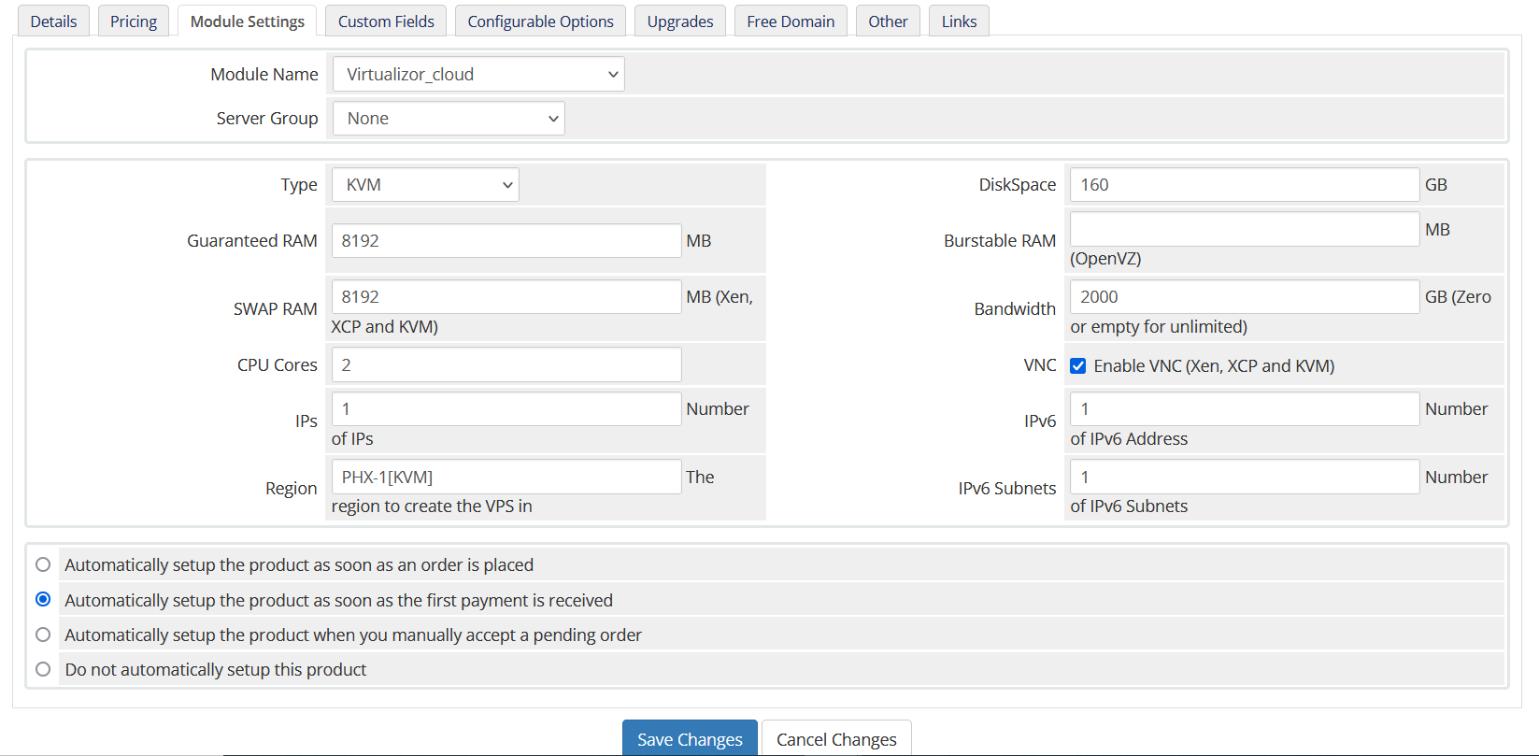Click the IPv6 Subnets input field
This screenshot has height=756, width=1539.
point(1245,477)
